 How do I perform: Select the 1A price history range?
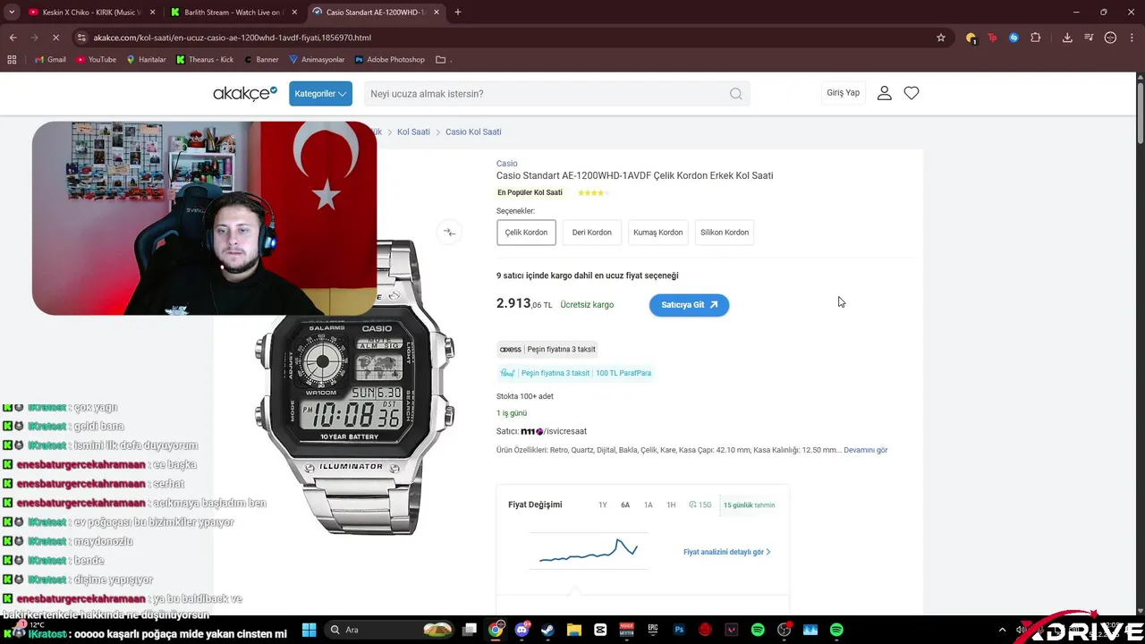[649, 505]
